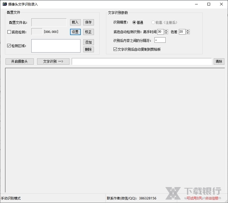
Task: Click the 离手时间 value field showing 30
Action: coord(161,31)
